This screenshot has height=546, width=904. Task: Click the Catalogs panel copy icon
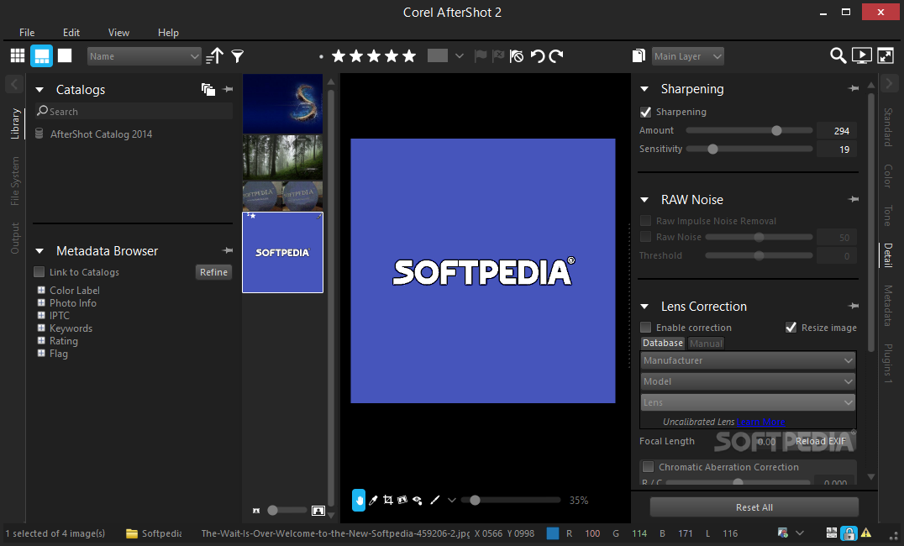(x=208, y=89)
